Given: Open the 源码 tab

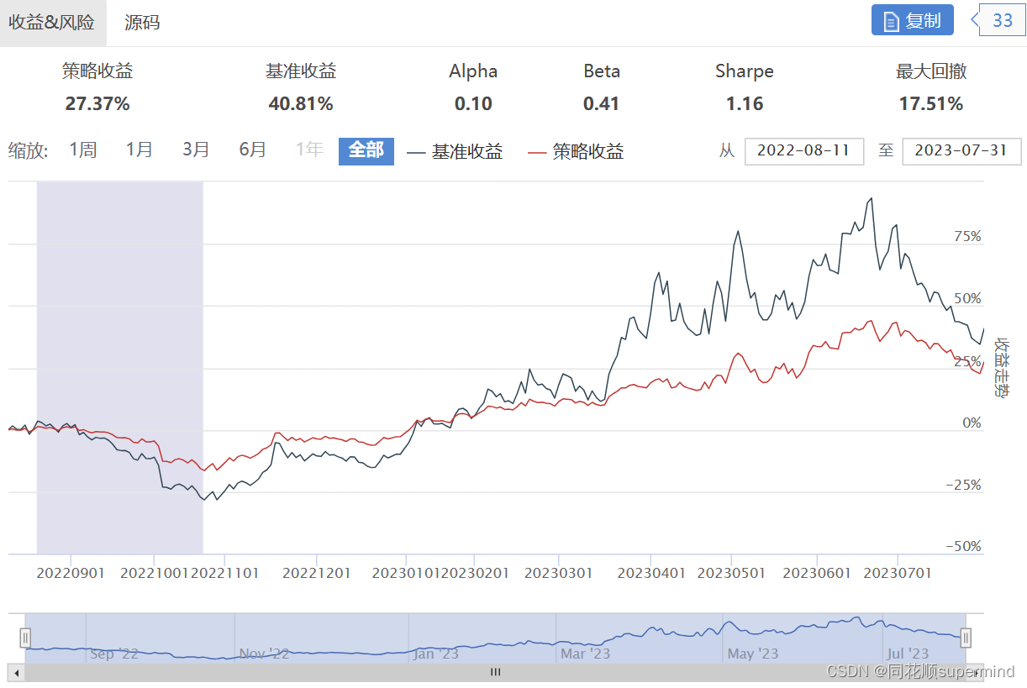Looking at the screenshot, I should (142, 23).
